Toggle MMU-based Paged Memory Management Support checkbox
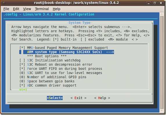Viewport: 166px width, 115px height. pyautogui.click(x=22, y=48)
